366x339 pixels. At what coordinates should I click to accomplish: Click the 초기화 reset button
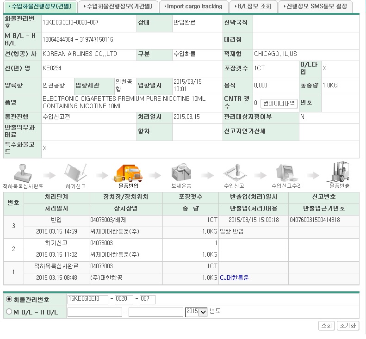point(348,325)
